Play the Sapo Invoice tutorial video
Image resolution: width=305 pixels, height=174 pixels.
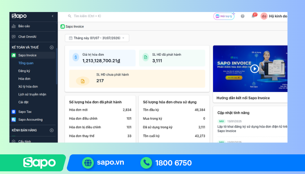pyautogui.click(x=254, y=69)
